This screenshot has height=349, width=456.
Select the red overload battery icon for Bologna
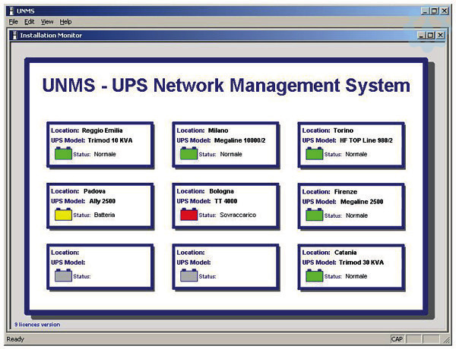coord(188,215)
